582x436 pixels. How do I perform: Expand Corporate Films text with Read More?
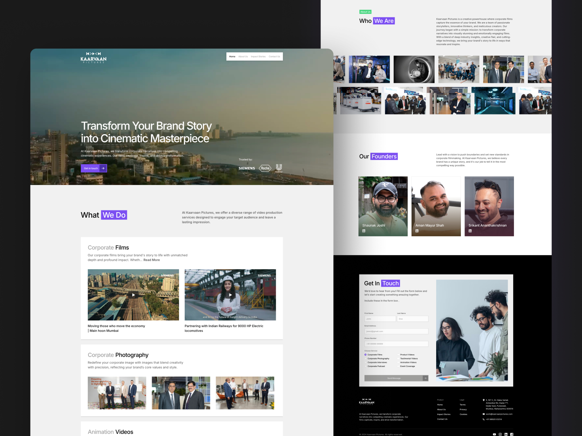(x=152, y=260)
